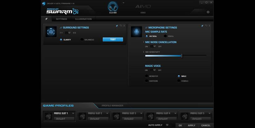Select the ELO AIR headset device icon
This screenshot has width=255, height=128.
click(x=113, y=7)
